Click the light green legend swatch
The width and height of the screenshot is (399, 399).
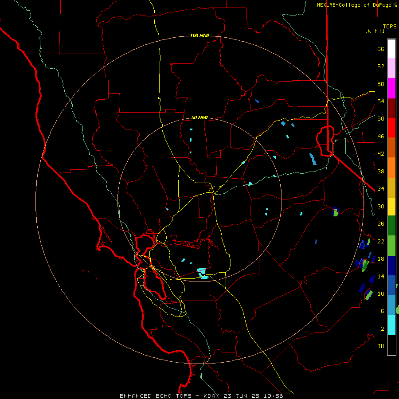(391, 246)
